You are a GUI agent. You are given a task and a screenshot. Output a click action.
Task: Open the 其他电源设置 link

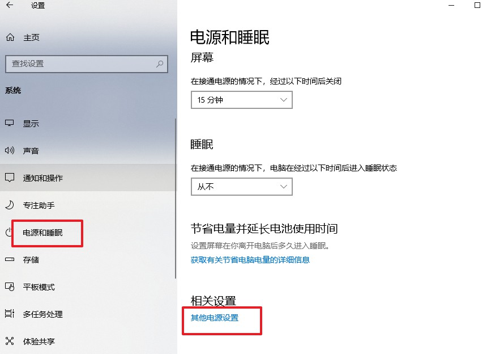point(215,318)
